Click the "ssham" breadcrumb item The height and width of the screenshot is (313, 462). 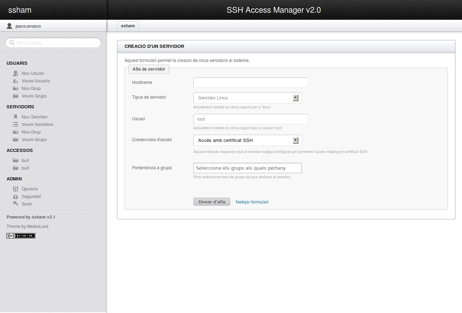pos(128,26)
